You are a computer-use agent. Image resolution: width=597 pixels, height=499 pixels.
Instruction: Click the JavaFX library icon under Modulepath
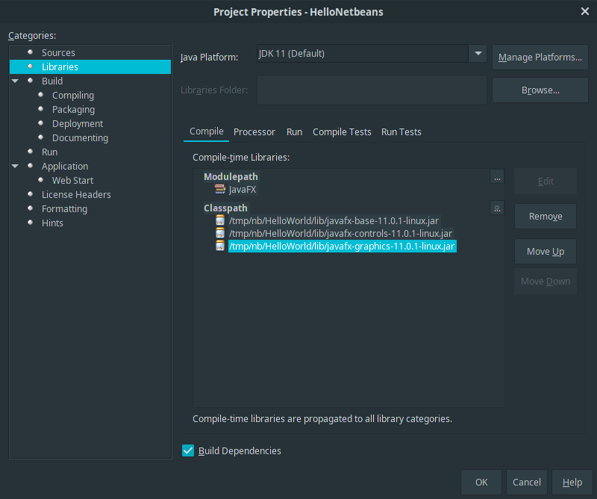(220, 190)
